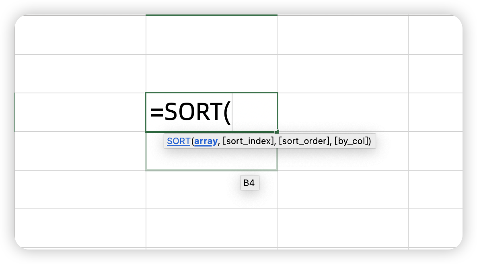Select cell diagonally down-right of the formula cell
Image resolution: width=477 pixels, height=264 pixels.
(x=342, y=159)
